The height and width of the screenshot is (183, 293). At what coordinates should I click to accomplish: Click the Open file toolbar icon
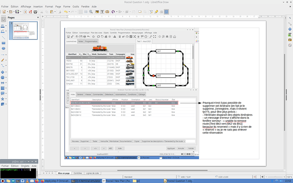11,12
